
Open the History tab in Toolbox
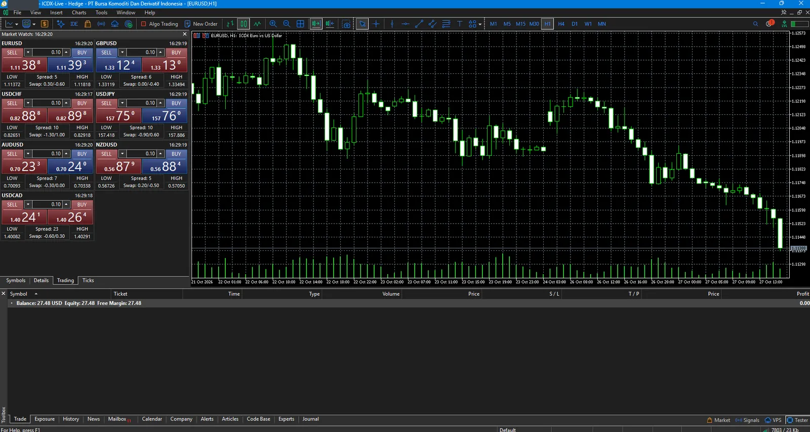click(x=71, y=419)
